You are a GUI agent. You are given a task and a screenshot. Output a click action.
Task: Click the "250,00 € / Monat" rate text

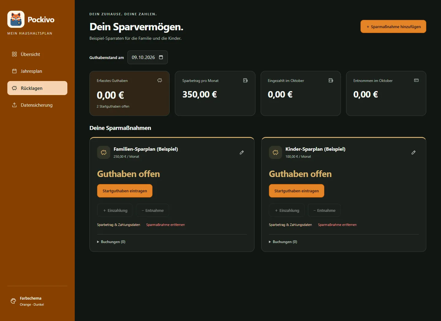pyautogui.click(x=126, y=157)
